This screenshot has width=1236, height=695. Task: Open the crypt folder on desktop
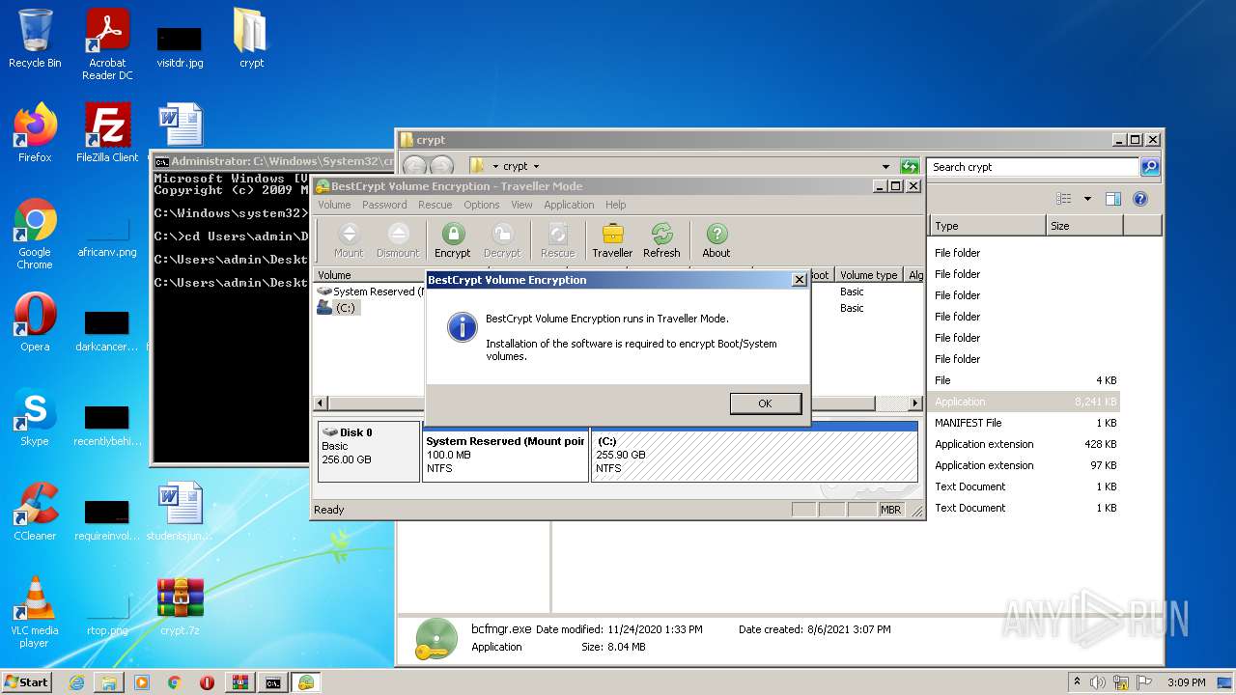tap(251, 40)
